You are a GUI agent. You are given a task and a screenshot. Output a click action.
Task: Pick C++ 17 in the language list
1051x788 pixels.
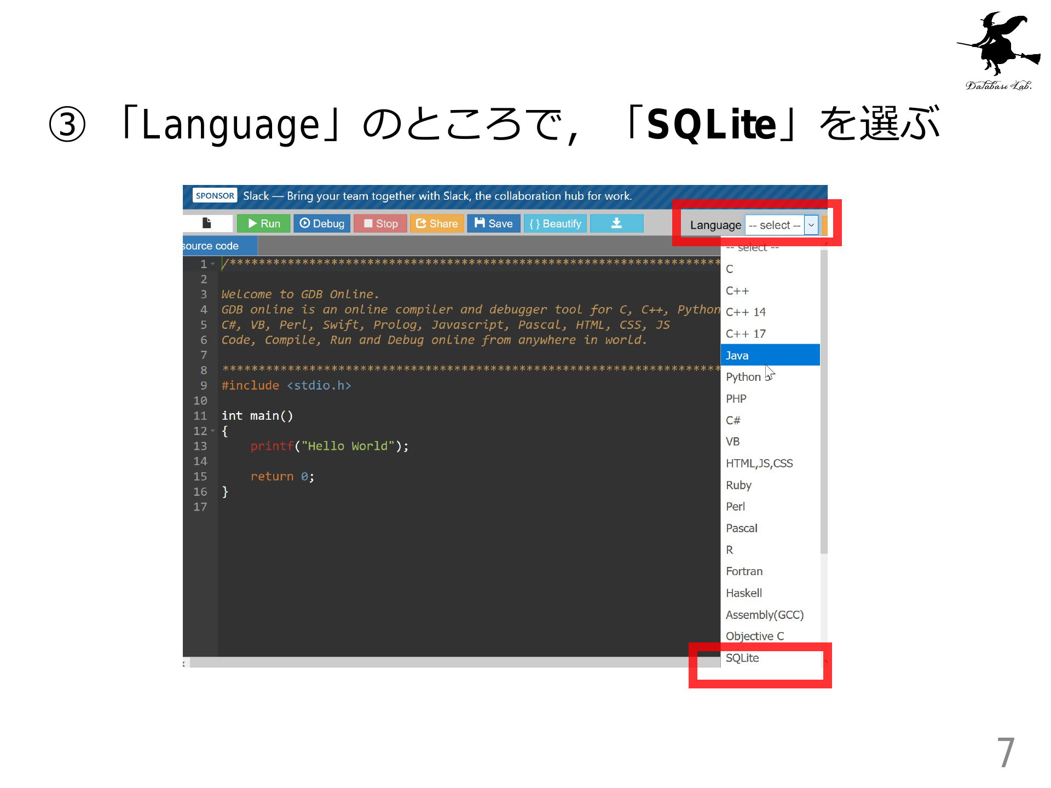[x=770, y=334]
